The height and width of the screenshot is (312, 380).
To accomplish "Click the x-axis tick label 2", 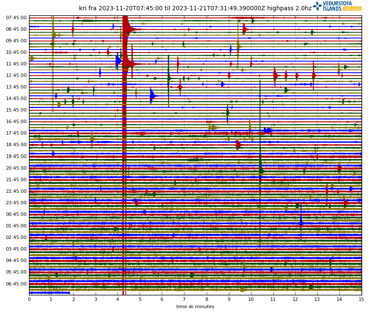I will pos(74,299).
